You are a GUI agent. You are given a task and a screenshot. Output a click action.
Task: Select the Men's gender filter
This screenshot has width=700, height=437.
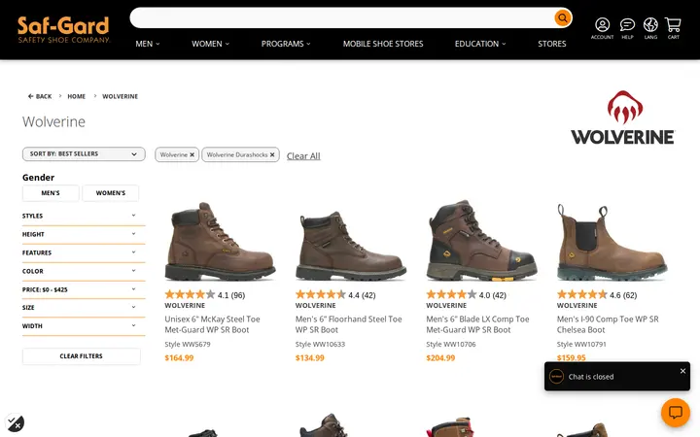(x=51, y=193)
